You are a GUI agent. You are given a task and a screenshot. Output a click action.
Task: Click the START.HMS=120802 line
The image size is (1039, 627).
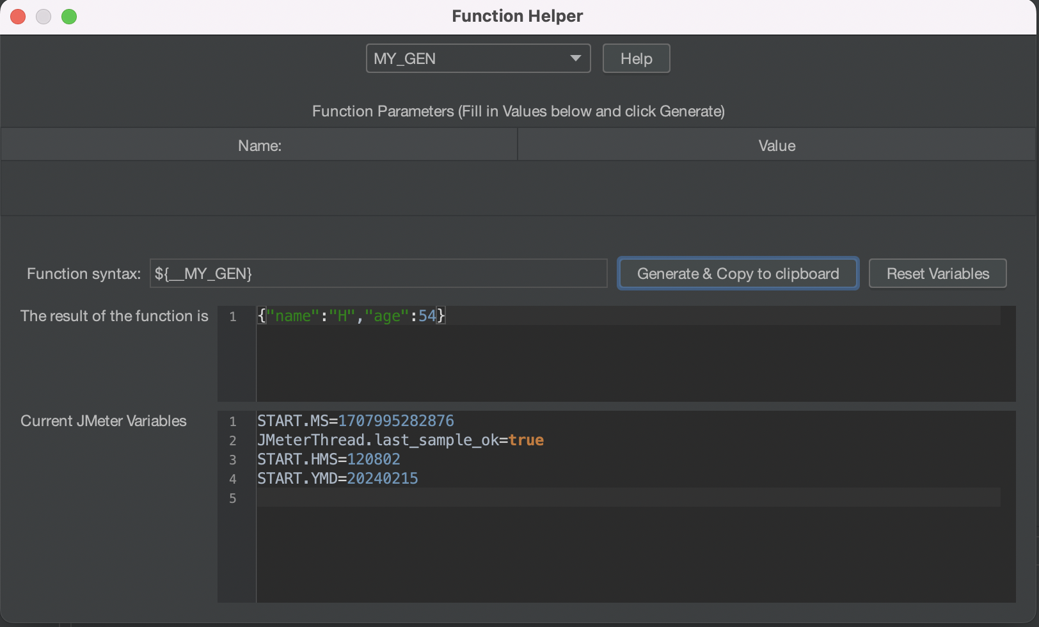pos(329,459)
